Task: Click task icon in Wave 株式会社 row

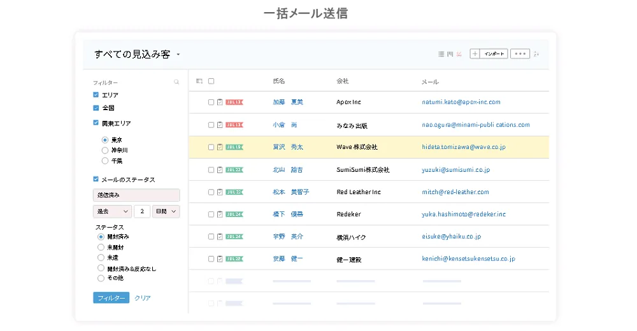Action: coord(220,147)
